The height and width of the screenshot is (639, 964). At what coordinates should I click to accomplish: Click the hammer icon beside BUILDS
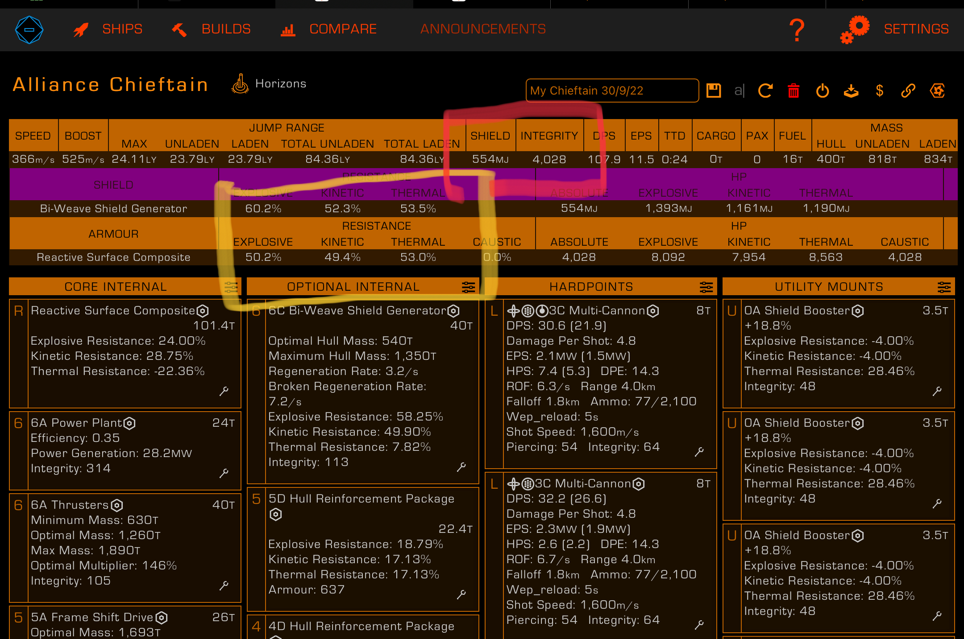(x=179, y=30)
